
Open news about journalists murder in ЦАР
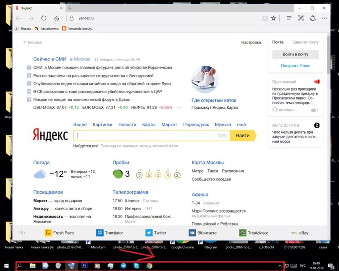[97, 91]
